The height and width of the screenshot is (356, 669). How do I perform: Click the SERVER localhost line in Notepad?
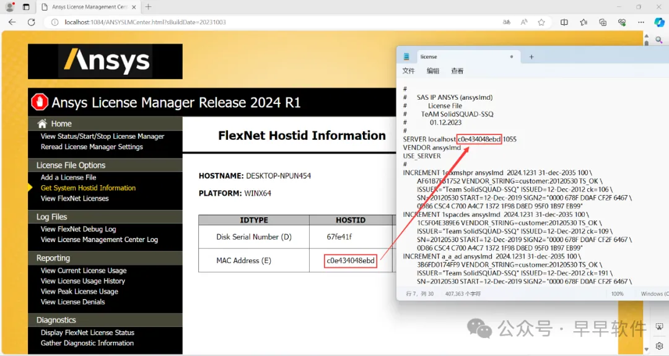click(460, 139)
